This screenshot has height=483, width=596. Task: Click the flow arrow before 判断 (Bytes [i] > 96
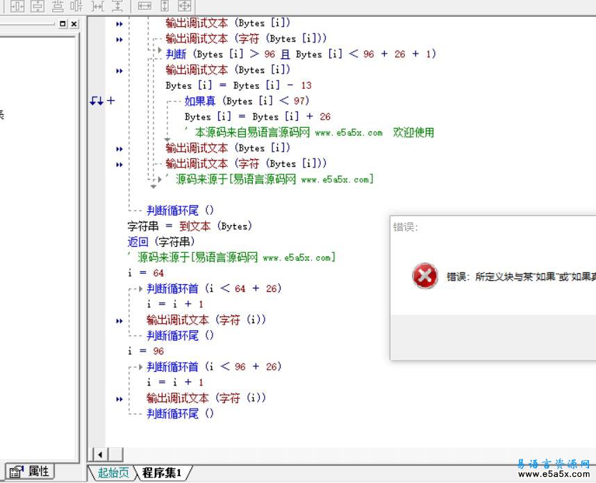pyautogui.click(x=159, y=51)
